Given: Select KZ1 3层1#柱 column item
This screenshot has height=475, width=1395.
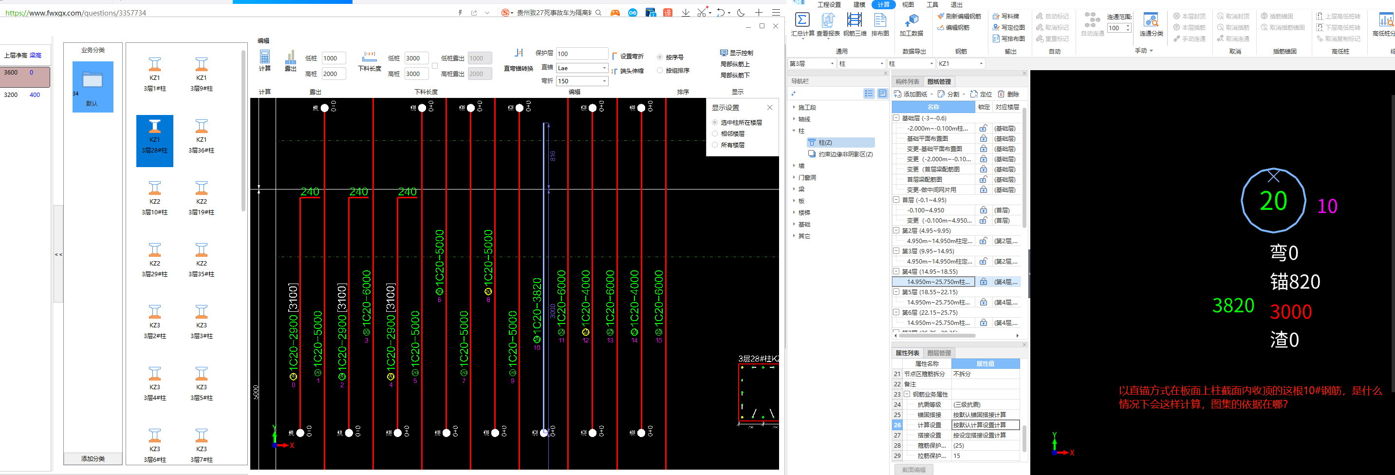Looking at the screenshot, I should [155, 74].
